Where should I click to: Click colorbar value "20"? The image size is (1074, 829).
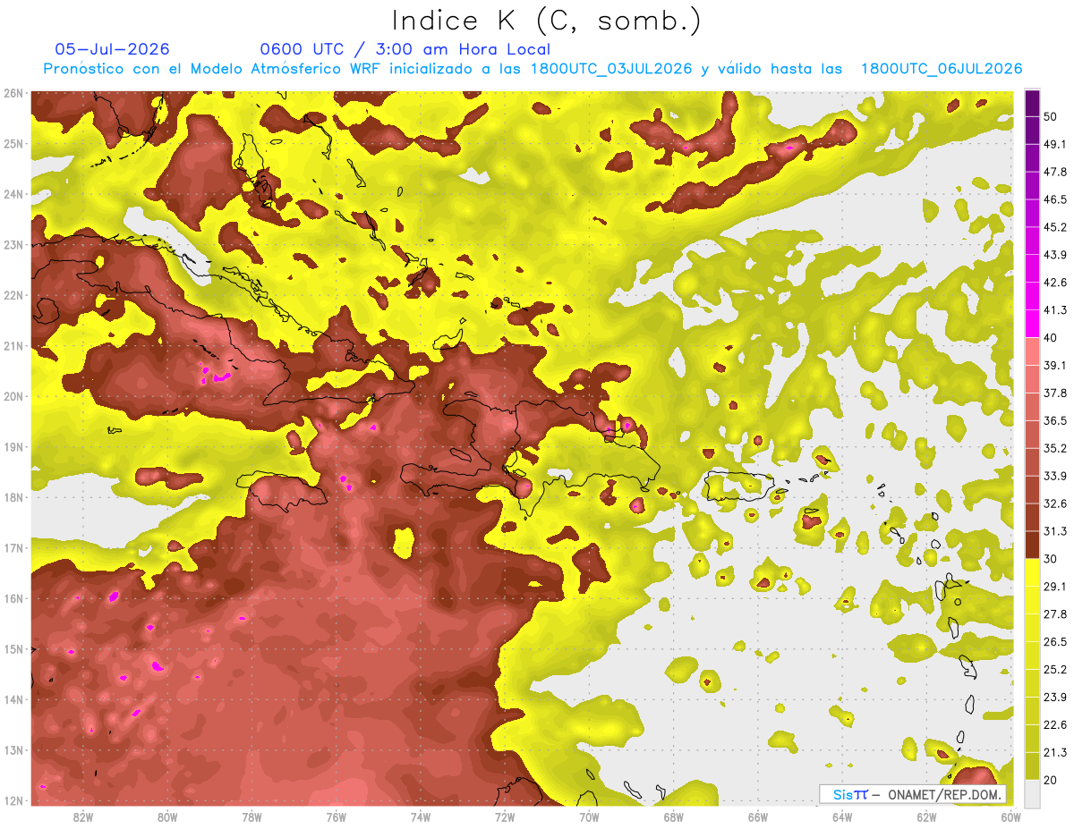click(x=1052, y=780)
